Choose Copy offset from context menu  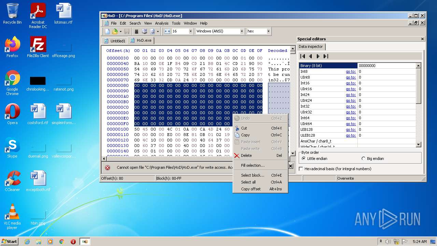coord(260,189)
